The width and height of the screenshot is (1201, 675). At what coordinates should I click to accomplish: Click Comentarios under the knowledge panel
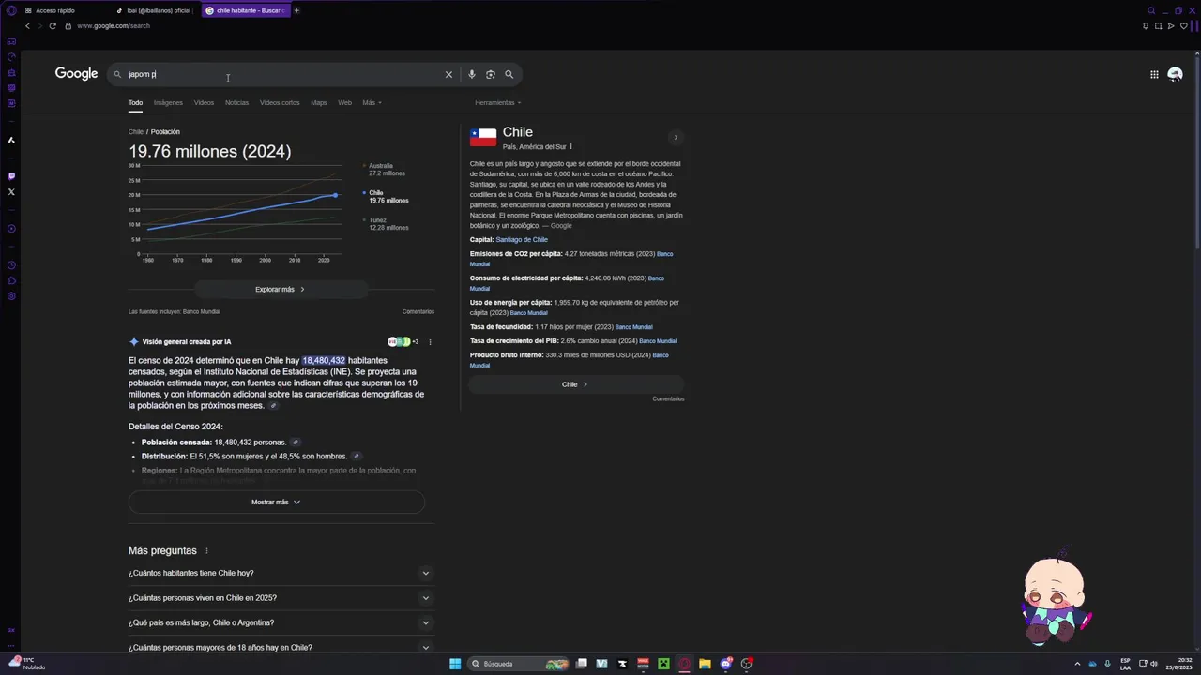668,399
